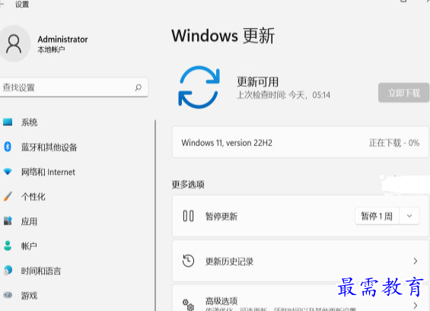Viewport: 430px width, 311px height.
Task: Focus the 查找设置 search field
Action: [x=74, y=87]
